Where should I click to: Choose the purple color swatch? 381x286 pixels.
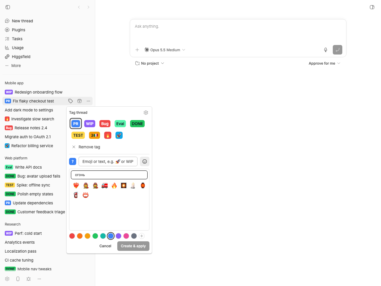pyautogui.click(x=118, y=236)
